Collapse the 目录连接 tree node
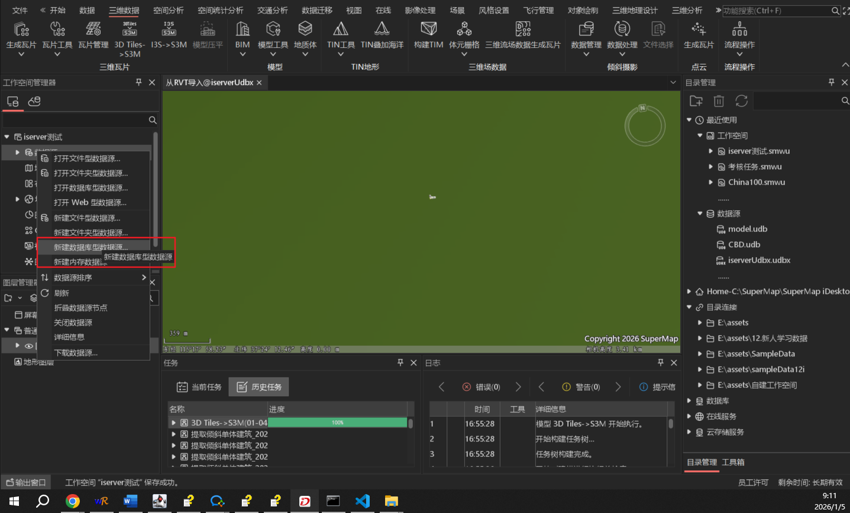Image resolution: width=850 pixels, height=513 pixels. pos(689,307)
